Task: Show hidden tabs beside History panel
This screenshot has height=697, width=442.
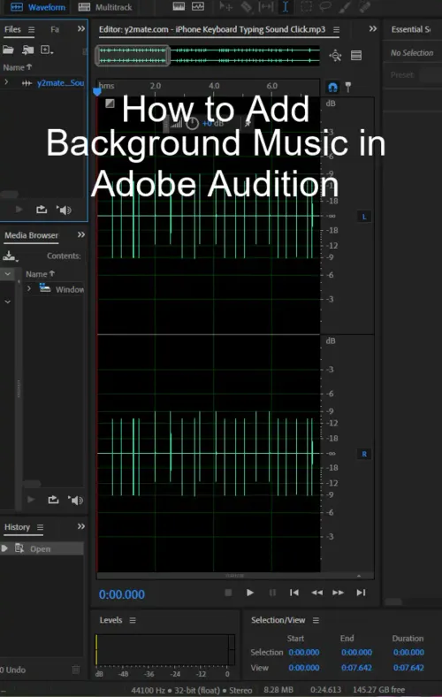Action: point(80,526)
